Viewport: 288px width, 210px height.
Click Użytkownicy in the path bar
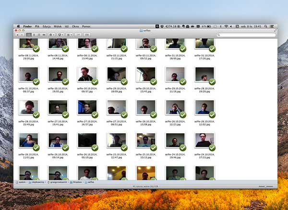(x=36, y=182)
